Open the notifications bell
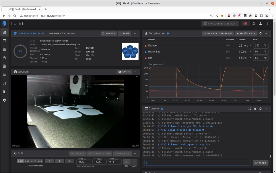 (254, 24)
